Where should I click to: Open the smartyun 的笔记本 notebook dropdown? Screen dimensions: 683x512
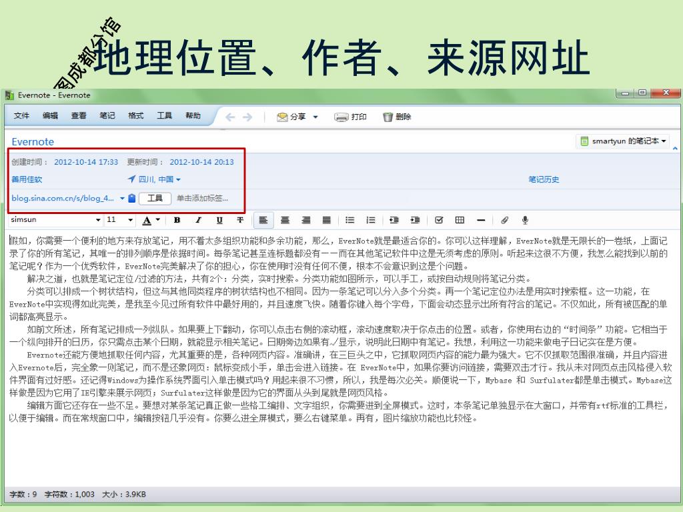point(623,141)
